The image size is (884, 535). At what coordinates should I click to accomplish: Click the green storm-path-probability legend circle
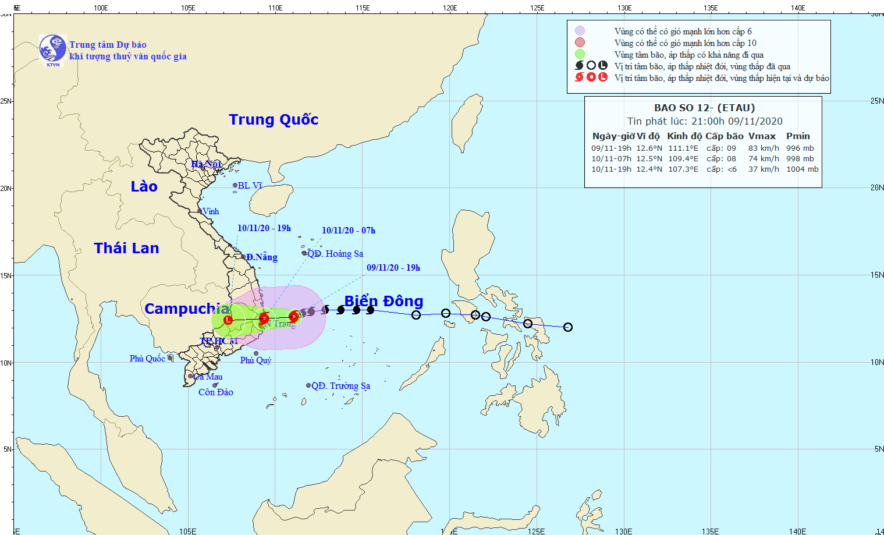pyautogui.click(x=580, y=54)
